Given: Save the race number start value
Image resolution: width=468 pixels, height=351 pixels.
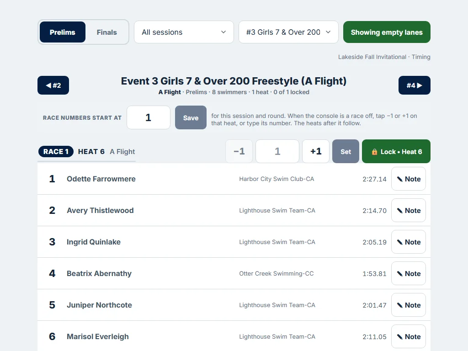Looking at the screenshot, I should coord(191,117).
